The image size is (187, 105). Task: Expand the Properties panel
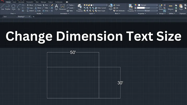point(142,14)
